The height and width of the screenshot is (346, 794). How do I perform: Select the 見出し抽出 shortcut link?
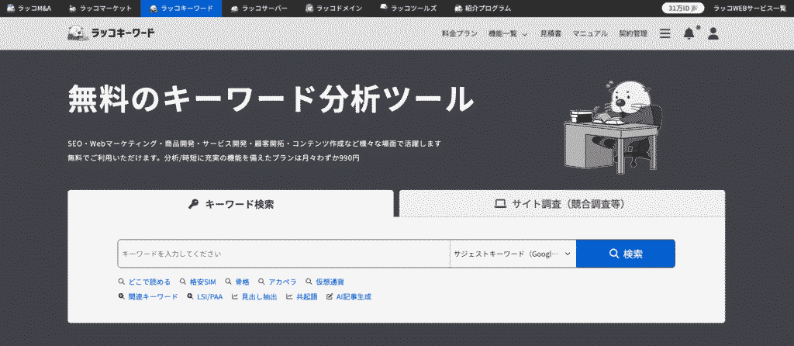point(254,296)
